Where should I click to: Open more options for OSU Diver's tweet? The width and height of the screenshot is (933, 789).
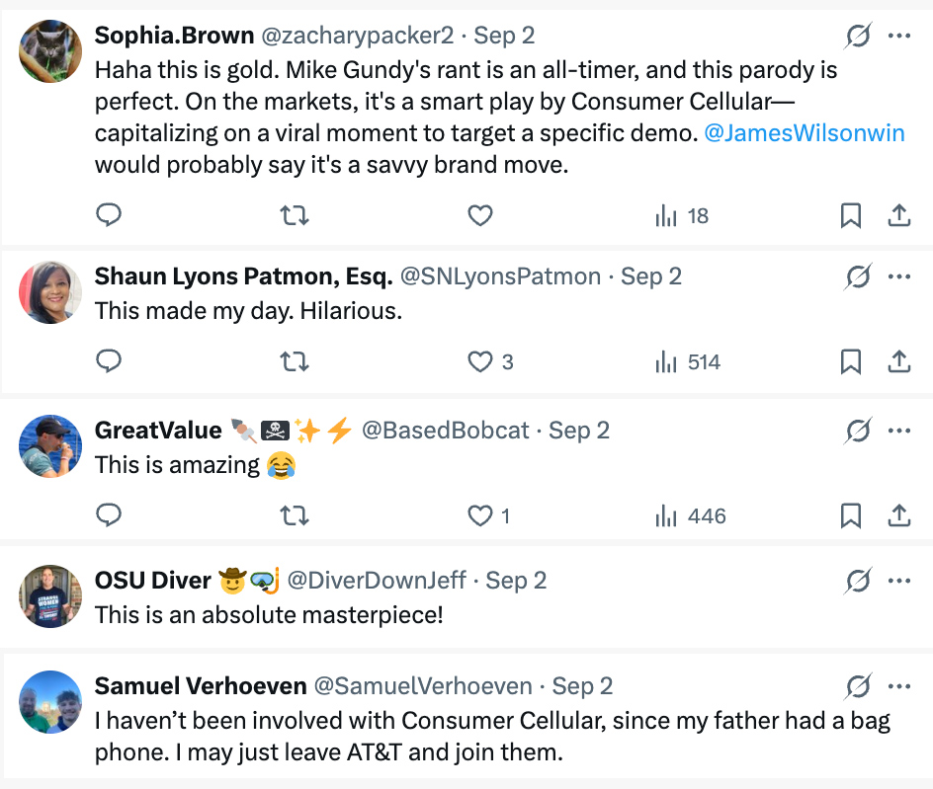(x=899, y=580)
